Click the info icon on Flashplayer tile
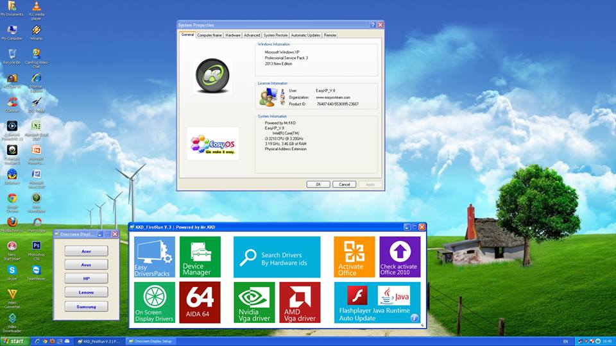616x346 pixels. [x=415, y=318]
